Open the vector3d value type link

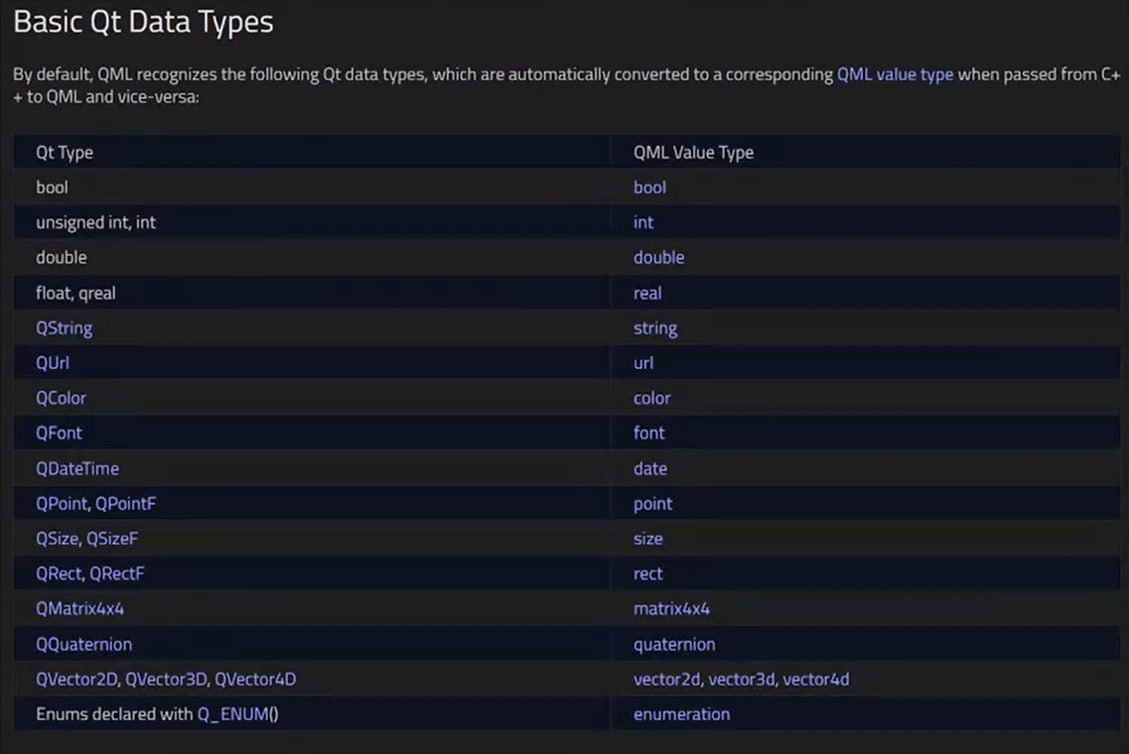(x=741, y=680)
